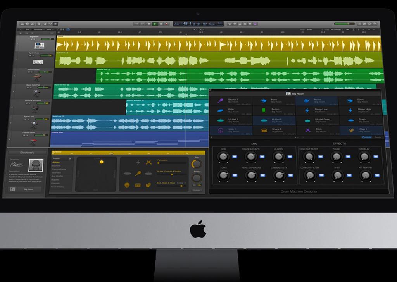Toggle the kick drum icon in Drummer editor
The height and width of the screenshot is (282, 397).
127,185
